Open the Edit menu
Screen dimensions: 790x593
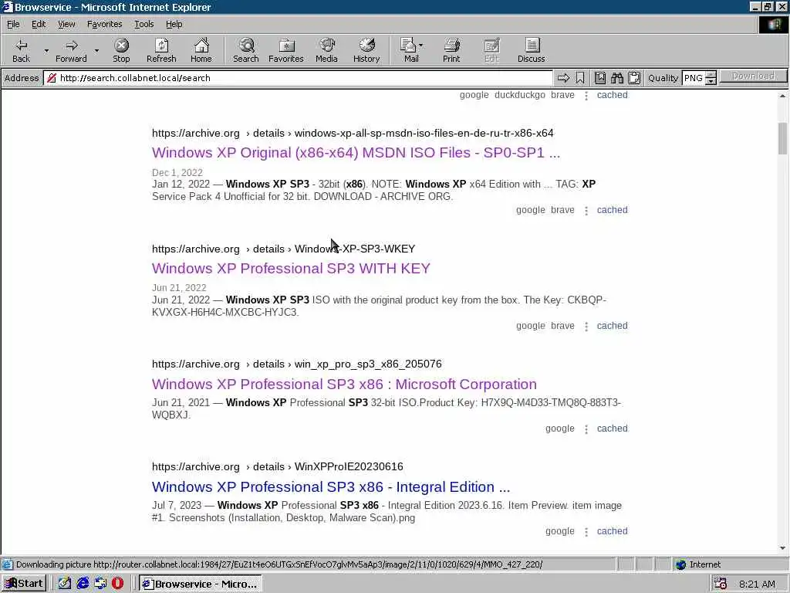pos(39,24)
